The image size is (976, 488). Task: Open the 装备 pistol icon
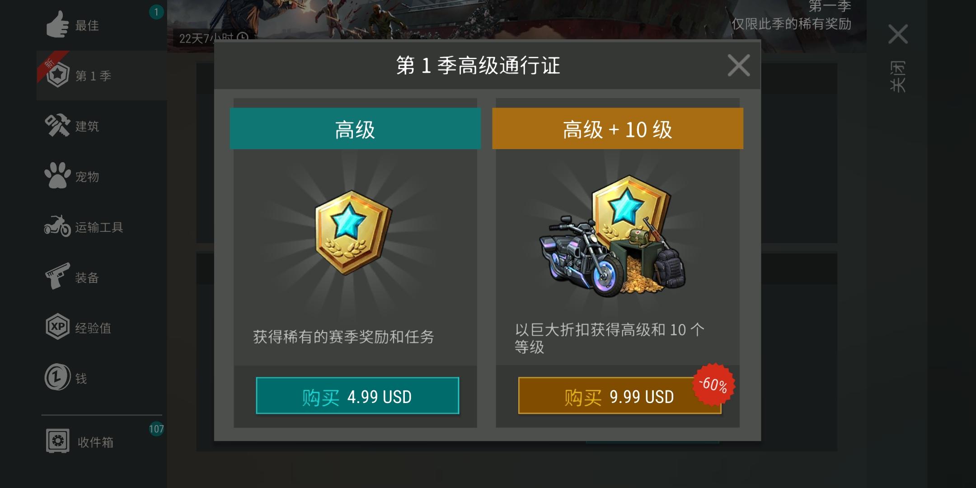tap(57, 276)
